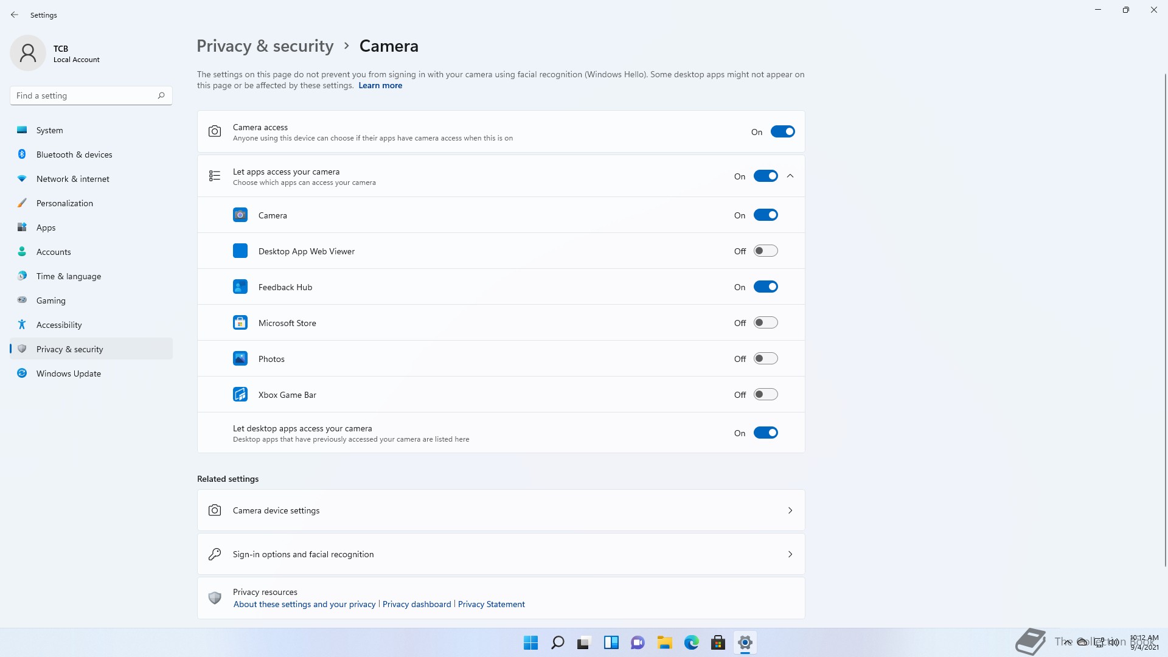The width and height of the screenshot is (1168, 657).
Task: Click Privacy & security breadcrumb
Action: pos(265,46)
